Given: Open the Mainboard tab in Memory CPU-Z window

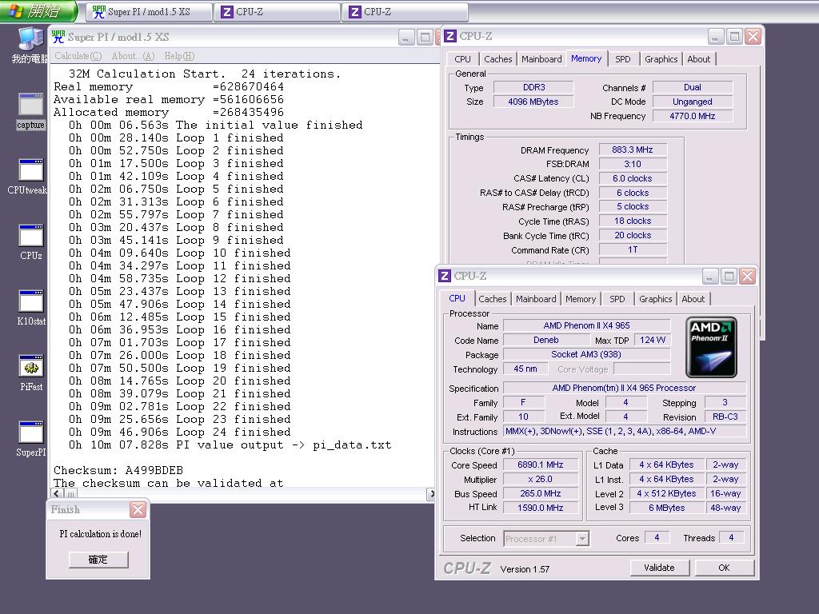Looking at the screenshot, I should click(x=541, y=59).
